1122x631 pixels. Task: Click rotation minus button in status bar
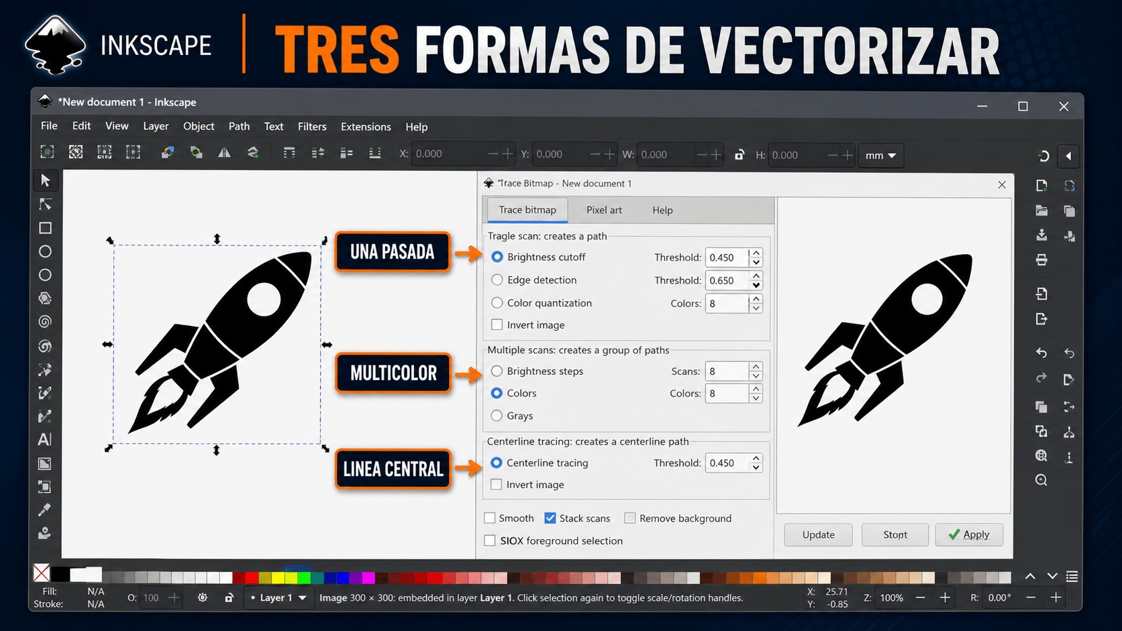click(1031, 597)
